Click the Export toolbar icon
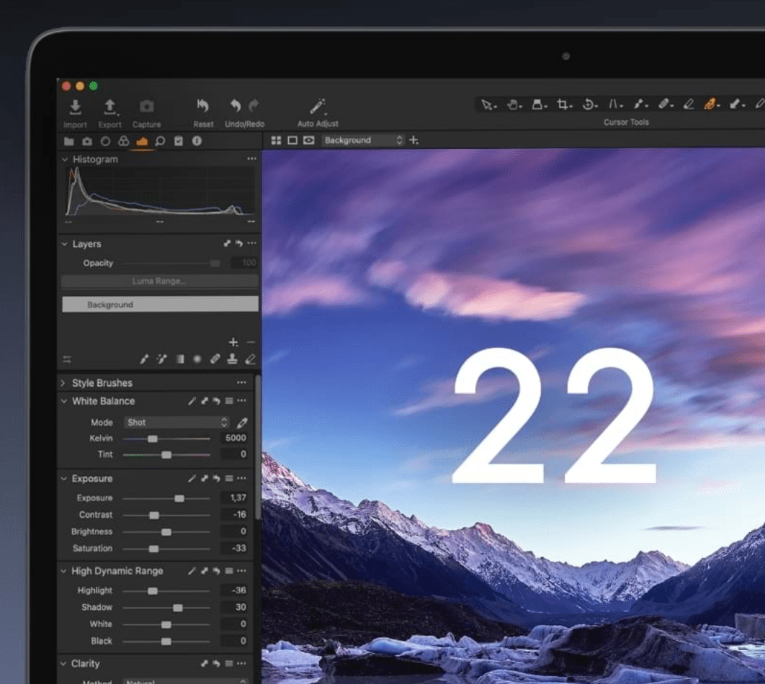 pos(109,107)
